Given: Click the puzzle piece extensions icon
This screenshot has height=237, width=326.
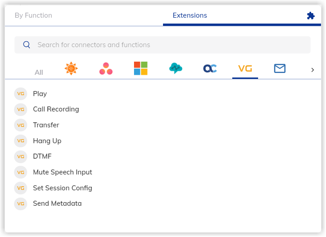Looking at the screenshot, I should click(311, 16).
